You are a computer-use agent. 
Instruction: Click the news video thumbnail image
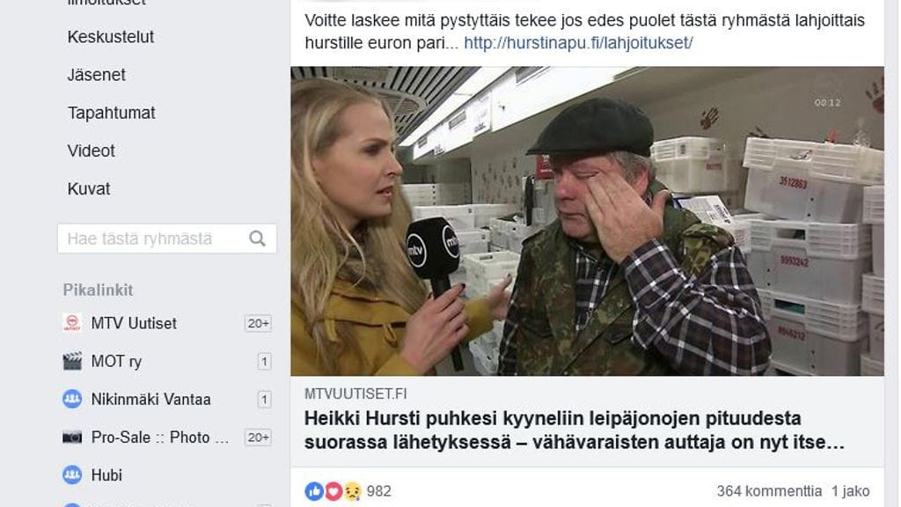(x=587, y=222)
